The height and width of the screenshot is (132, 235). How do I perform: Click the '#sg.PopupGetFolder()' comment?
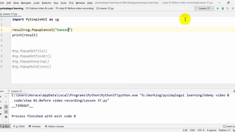coord(32,56)
